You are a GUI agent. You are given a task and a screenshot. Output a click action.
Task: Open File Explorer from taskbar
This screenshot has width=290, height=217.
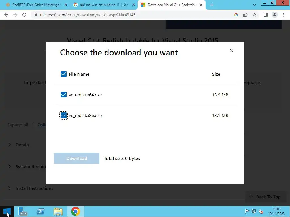pyautogui.click(x=58, y=211)
